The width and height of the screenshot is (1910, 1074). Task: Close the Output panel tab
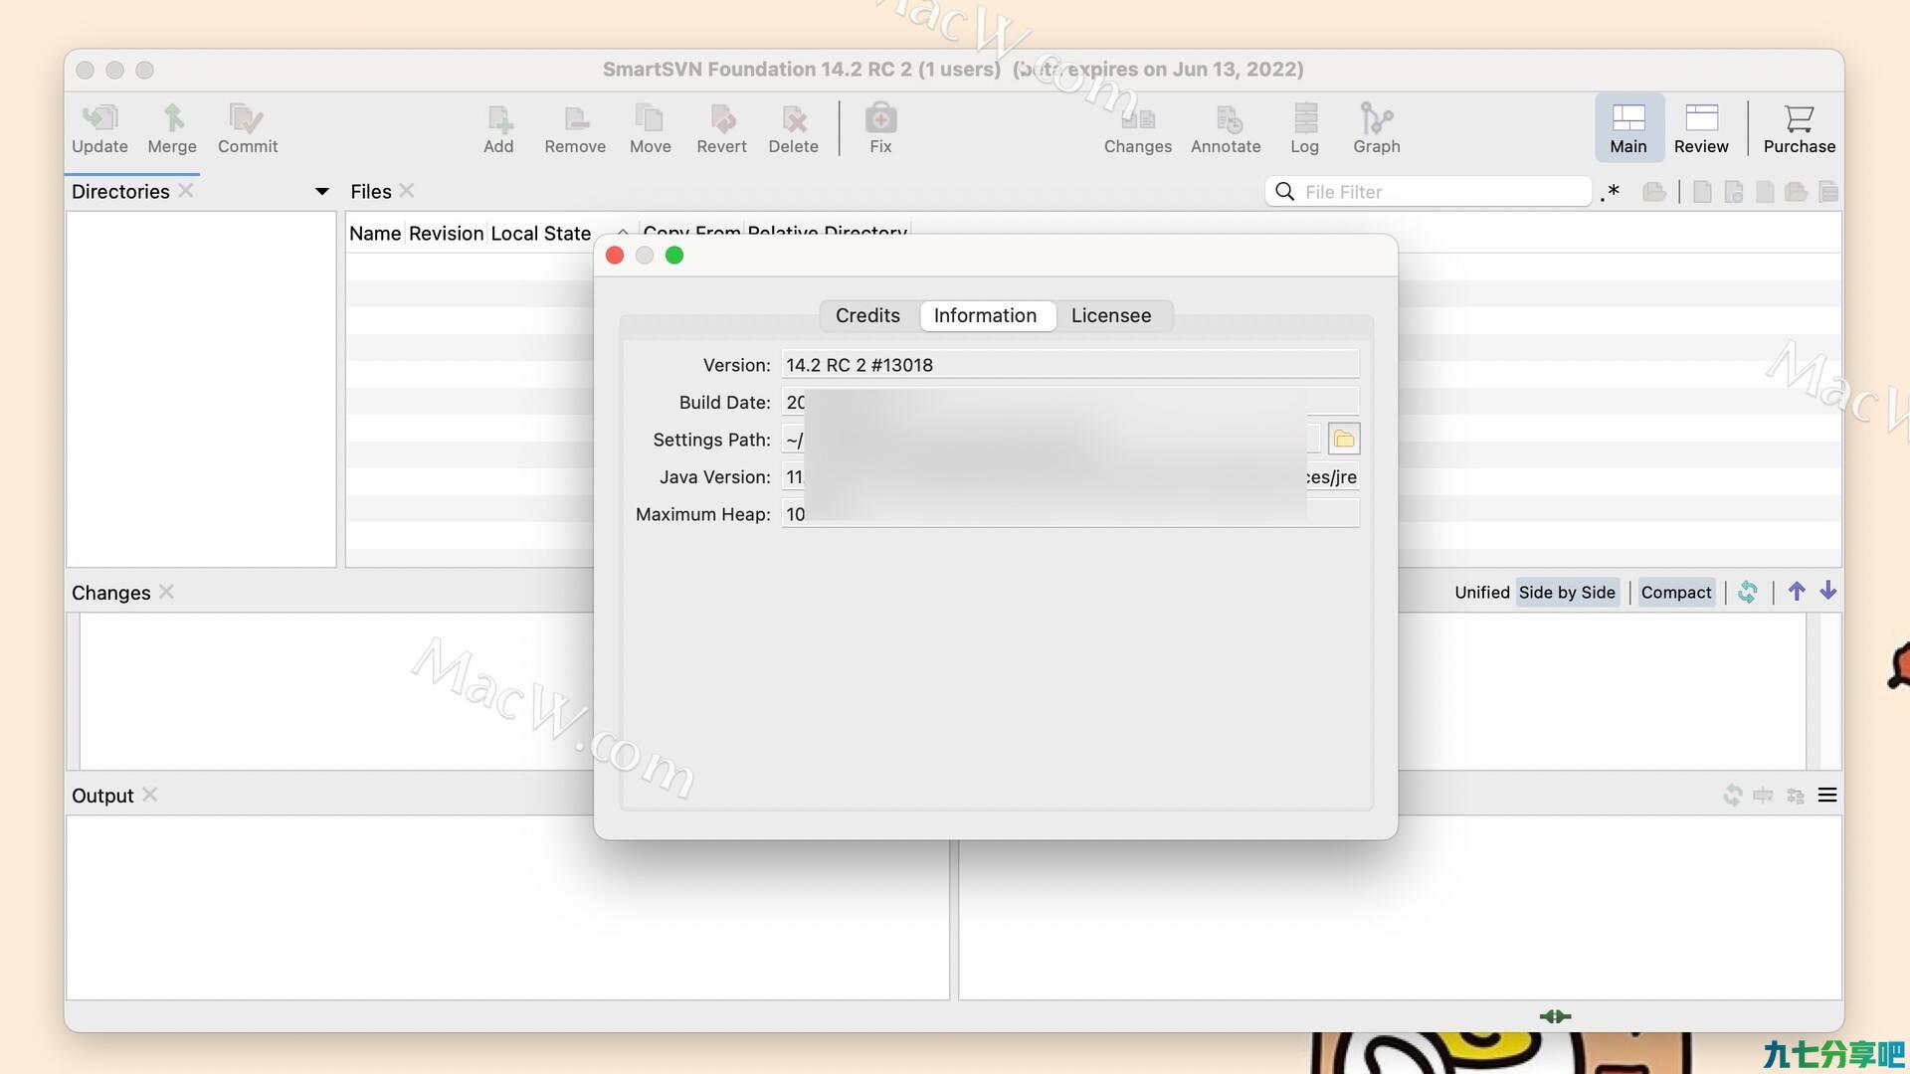(150, 794)
